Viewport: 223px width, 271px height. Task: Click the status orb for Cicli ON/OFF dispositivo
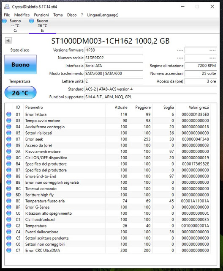coord(9,158)
